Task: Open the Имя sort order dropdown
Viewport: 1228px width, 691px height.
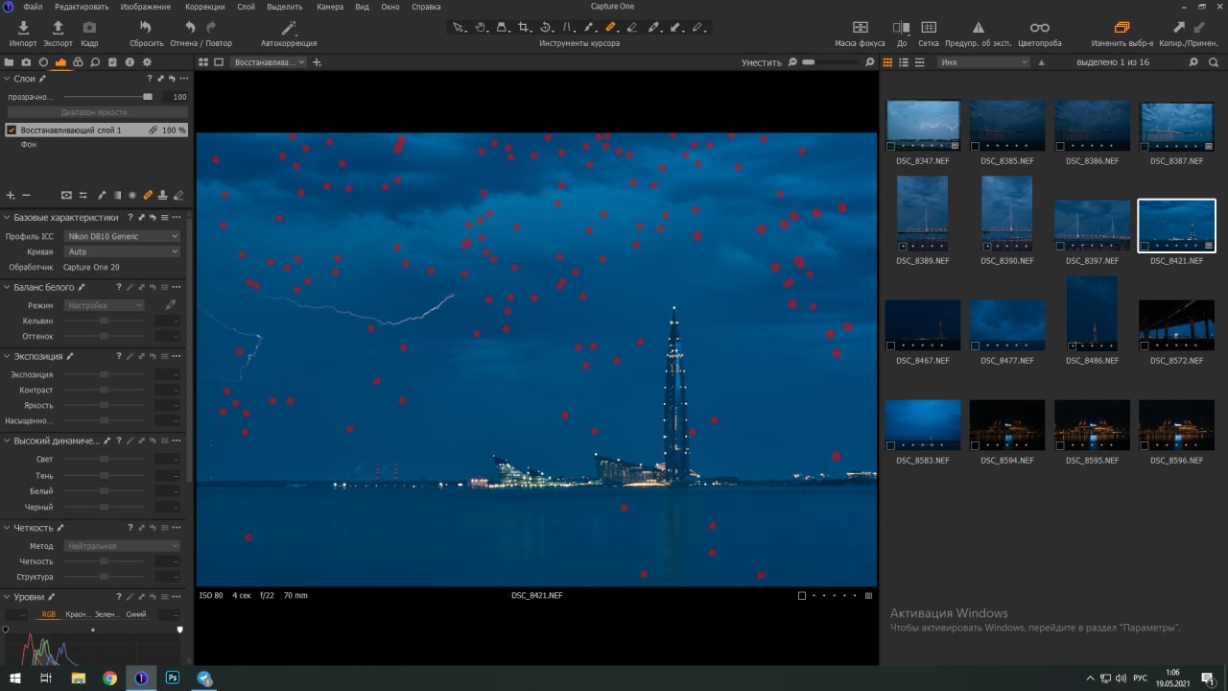Action: (x=983, y=62)
